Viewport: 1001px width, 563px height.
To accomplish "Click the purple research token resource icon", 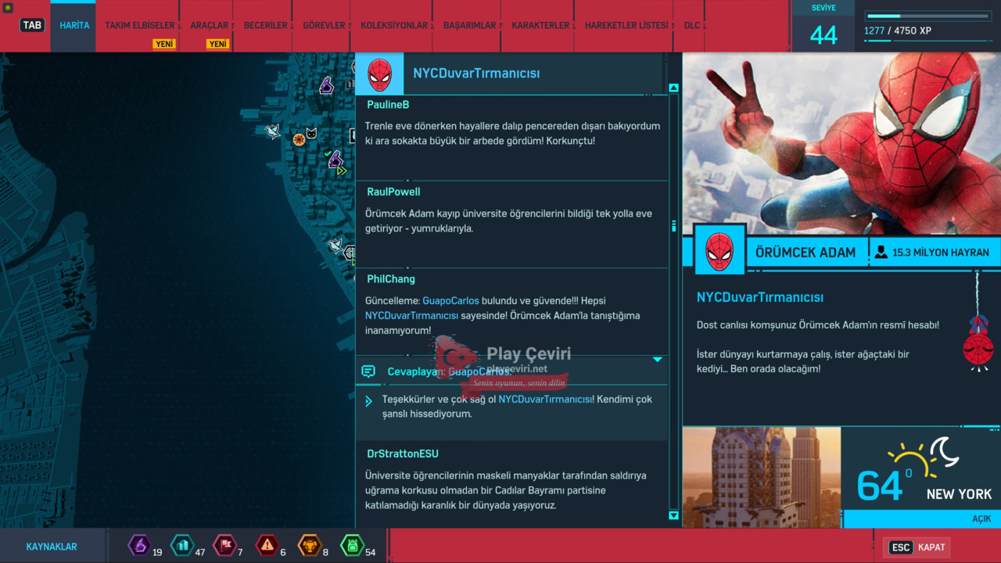I will pyautogui.click(x=139, y=545).
